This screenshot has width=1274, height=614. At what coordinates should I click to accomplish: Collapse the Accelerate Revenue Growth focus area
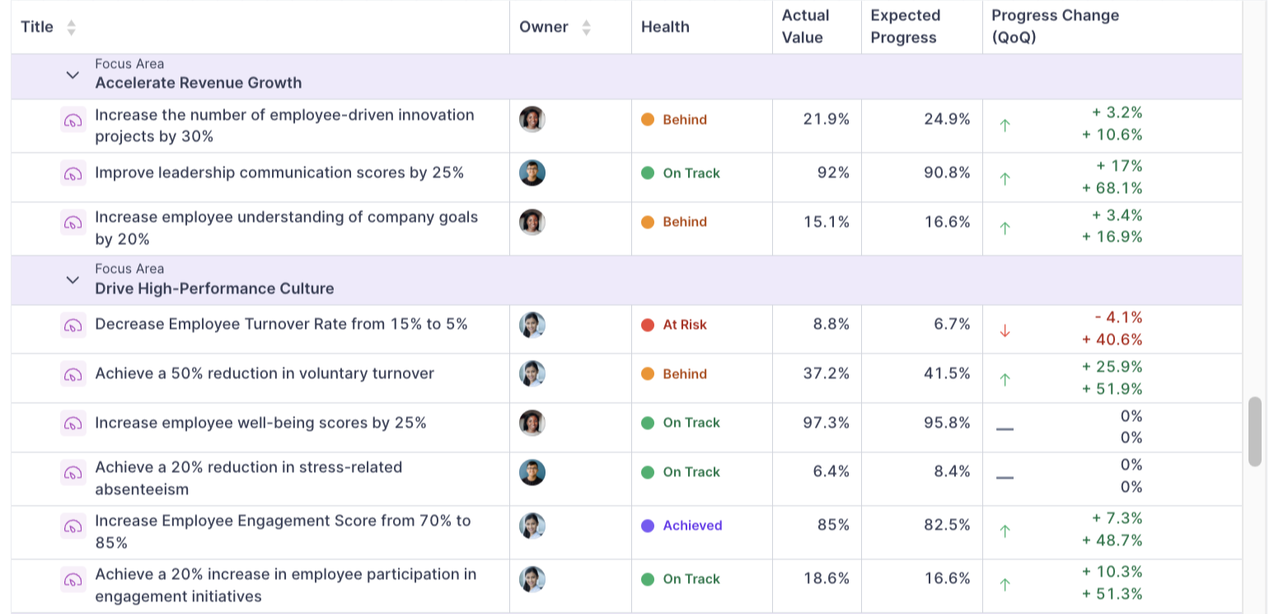(x=73, y=73)
